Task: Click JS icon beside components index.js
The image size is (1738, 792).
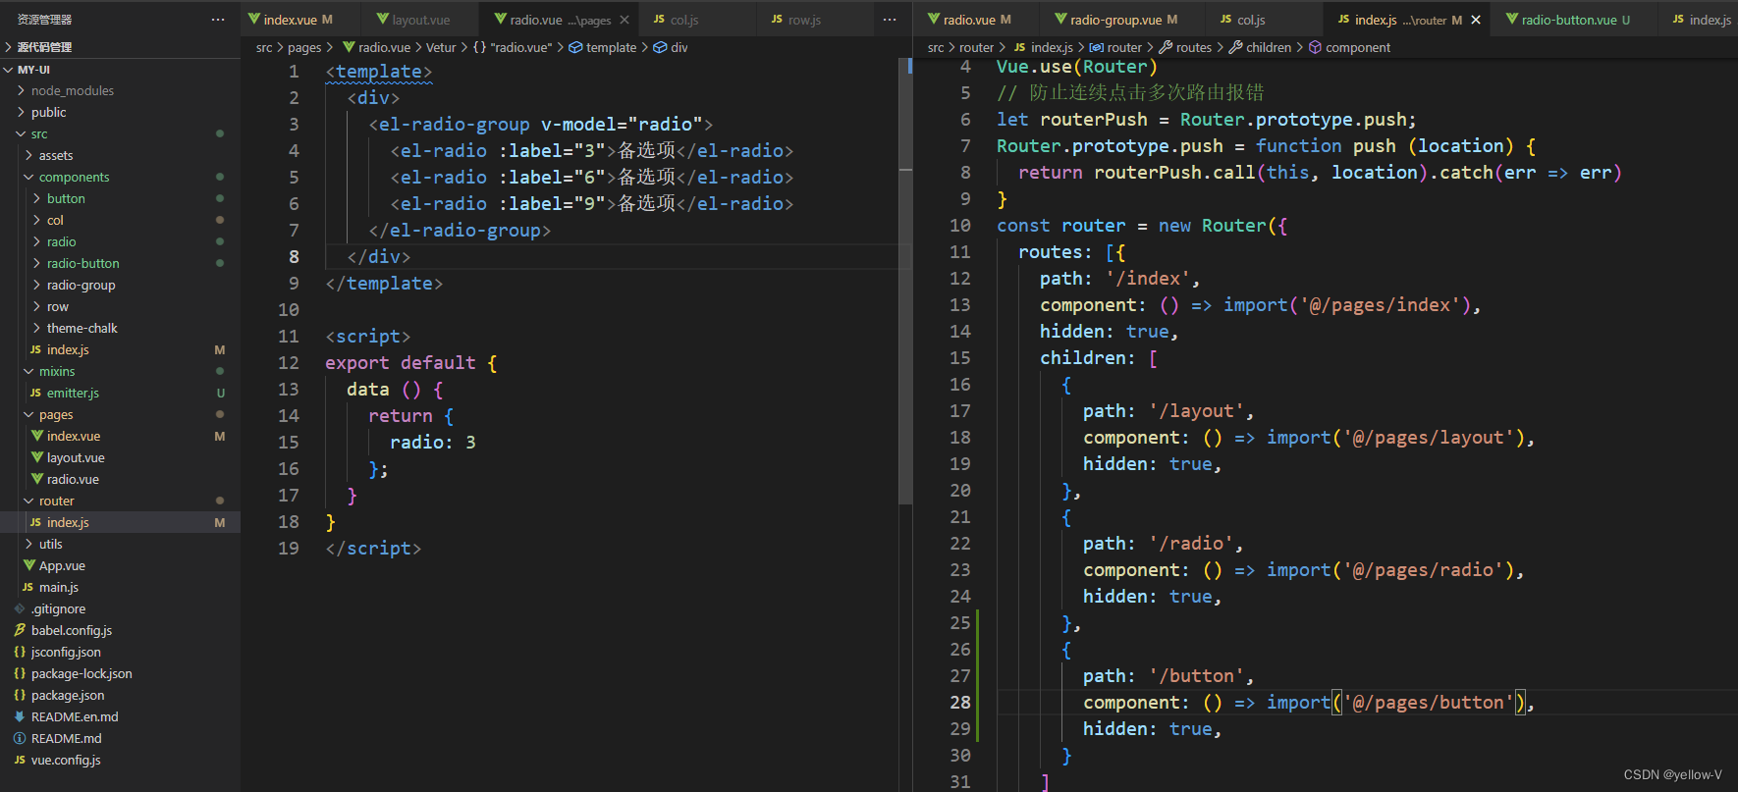Action: [36, 349]
